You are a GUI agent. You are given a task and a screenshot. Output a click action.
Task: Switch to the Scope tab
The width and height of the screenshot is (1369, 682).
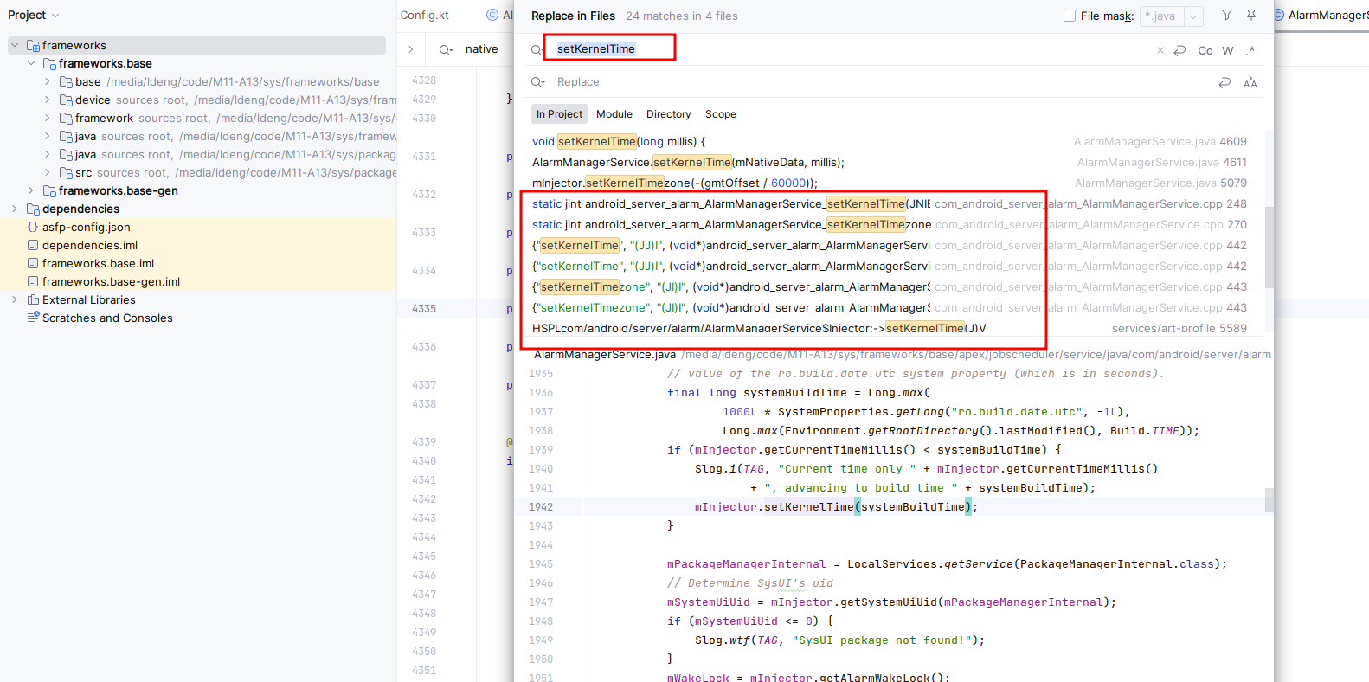(720, 114)
